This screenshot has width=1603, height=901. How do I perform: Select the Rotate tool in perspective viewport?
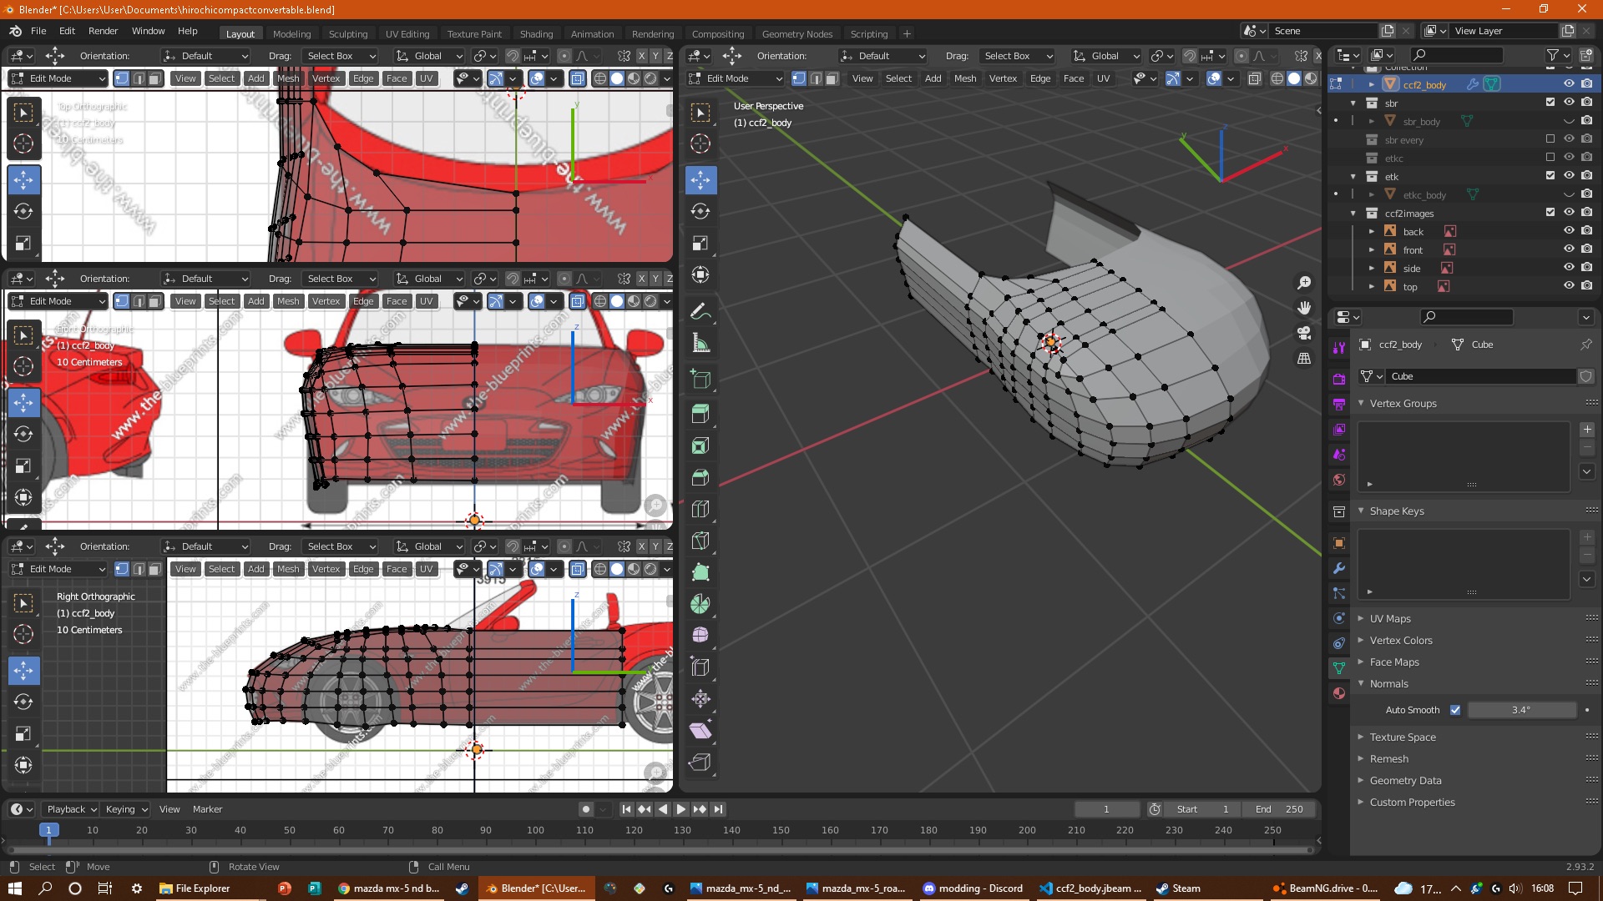(x=701, y=211)
